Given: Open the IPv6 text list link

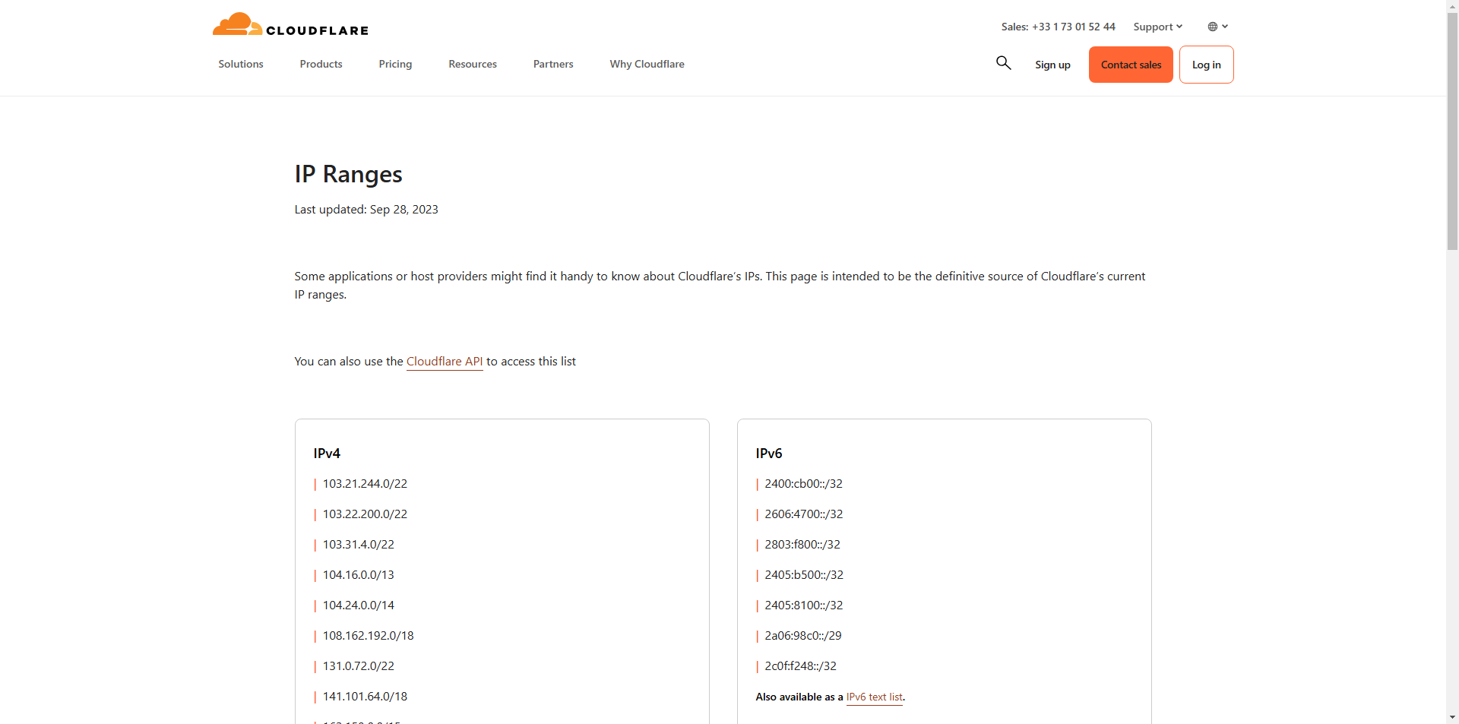Looking at the screenshot, I should click(874, 697).
